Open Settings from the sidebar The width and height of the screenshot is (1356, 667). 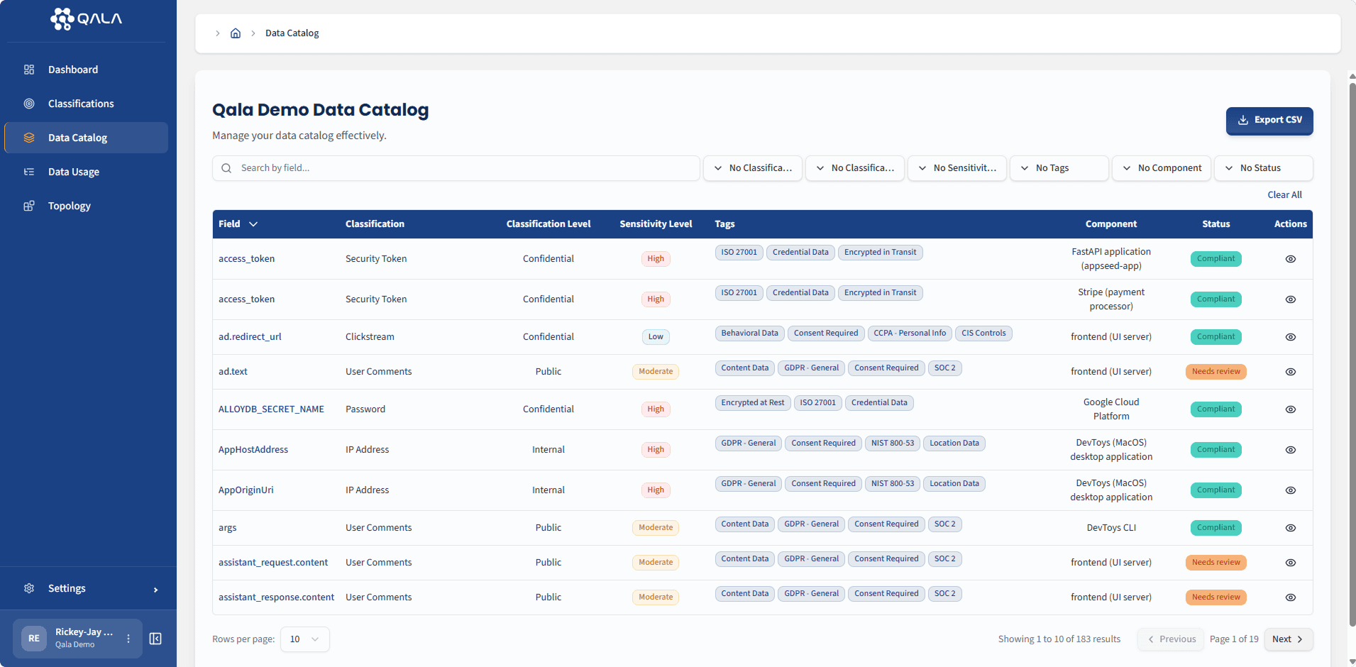(66, 588)
